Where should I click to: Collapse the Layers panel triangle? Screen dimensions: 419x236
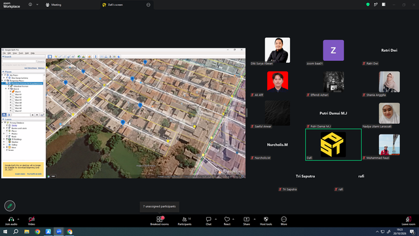point(3,119)
